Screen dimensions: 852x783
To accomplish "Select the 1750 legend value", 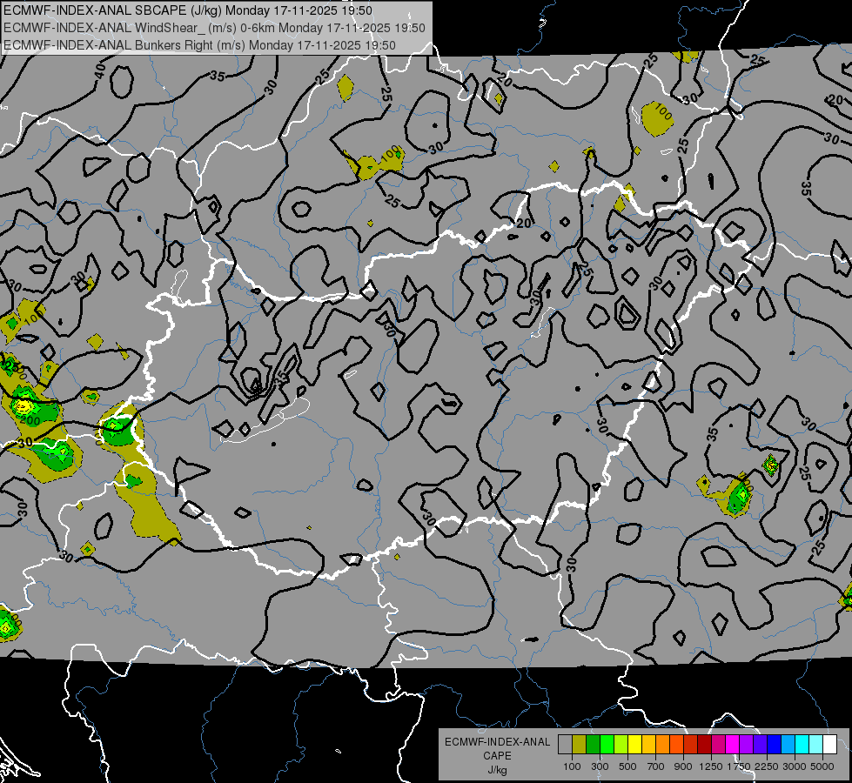I will (739, 766).
